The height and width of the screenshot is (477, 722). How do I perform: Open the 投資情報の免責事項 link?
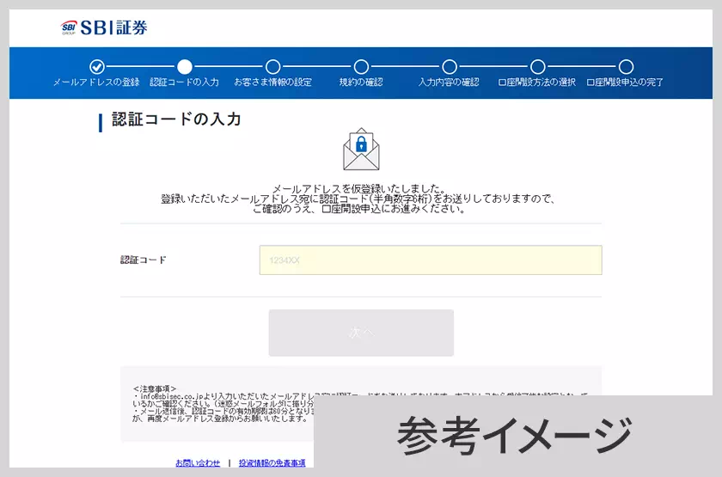[x=272, y=463]
